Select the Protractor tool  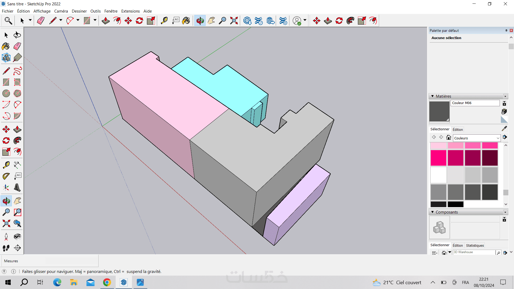(x=6, y=176)
